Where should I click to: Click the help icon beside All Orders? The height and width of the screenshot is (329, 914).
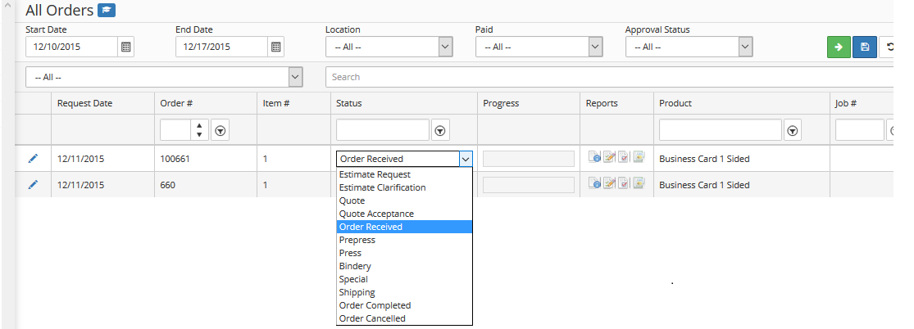pos(107,10)
